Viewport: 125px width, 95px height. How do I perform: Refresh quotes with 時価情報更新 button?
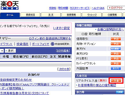[60, 44]
